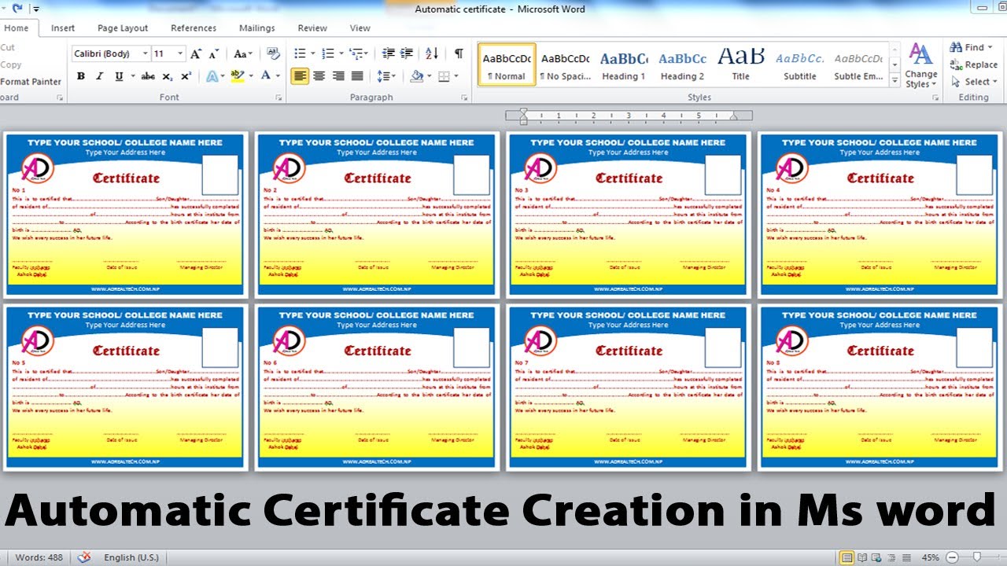The image size is (1007, 566).
Task: Expand the Styles gallery More button
Action: point(894,81)
